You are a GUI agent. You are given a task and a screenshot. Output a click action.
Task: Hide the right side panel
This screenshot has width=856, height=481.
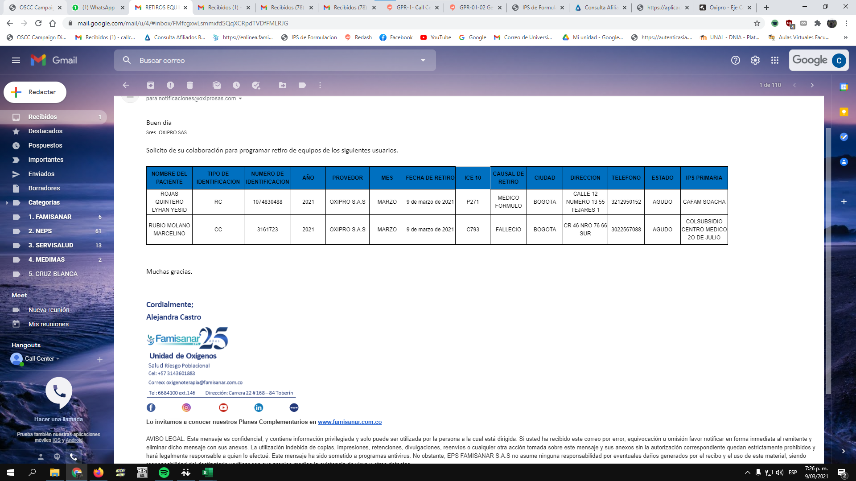click(x=844, y=451)
